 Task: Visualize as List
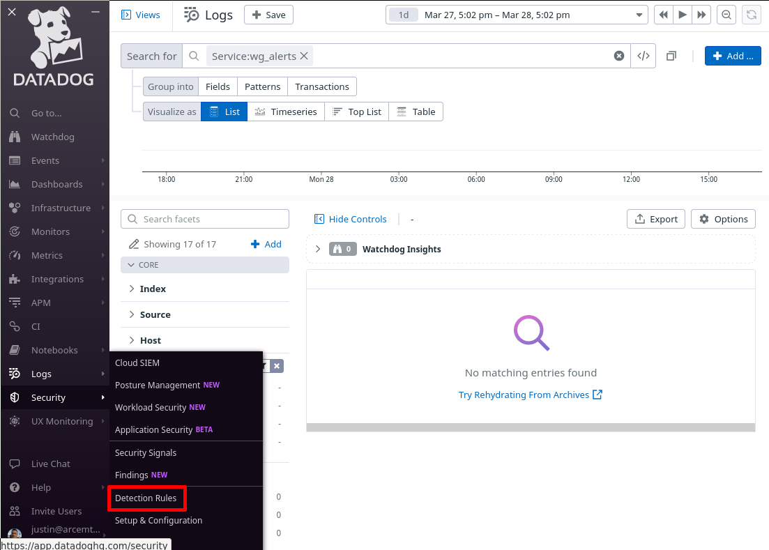tap(224, 112)
